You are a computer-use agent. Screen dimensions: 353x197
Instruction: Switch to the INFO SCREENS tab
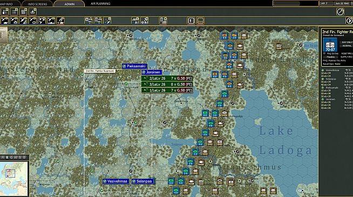pyautogui.click(x=37, y=4)
